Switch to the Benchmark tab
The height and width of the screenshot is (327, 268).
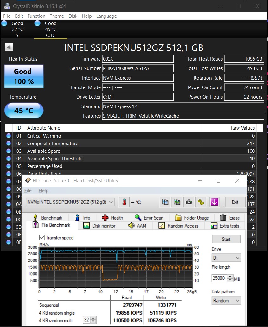(48, 218)
